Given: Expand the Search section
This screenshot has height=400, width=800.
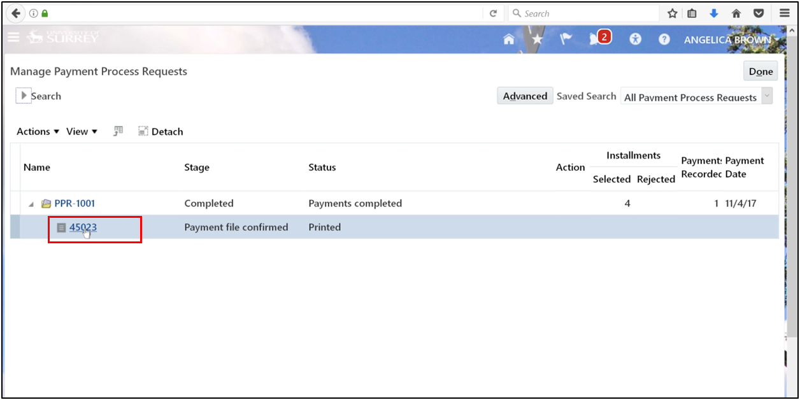Looking at the screenshot, I should pos(22,95).
